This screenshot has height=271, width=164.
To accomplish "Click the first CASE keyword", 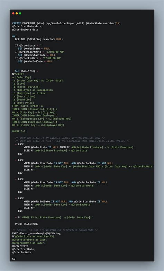I will click(x=21, y=144).
